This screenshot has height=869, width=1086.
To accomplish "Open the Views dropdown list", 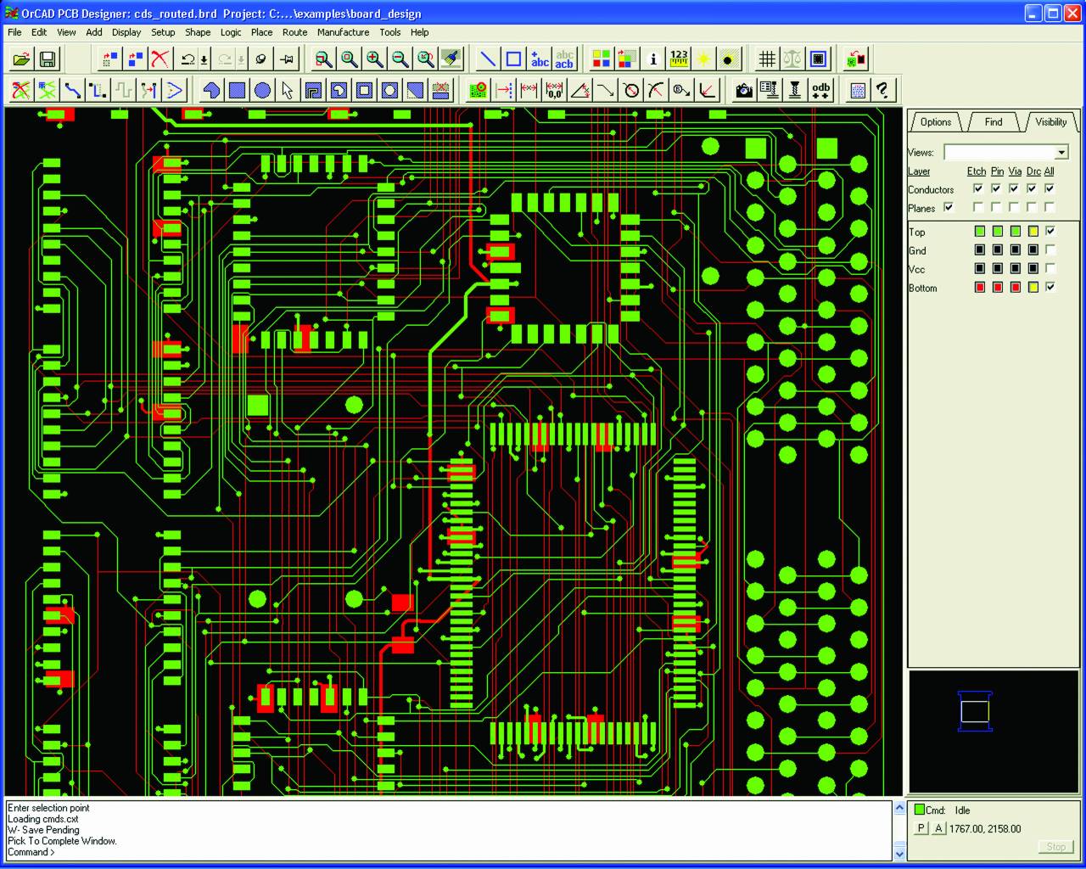I will pos(1061,153).
